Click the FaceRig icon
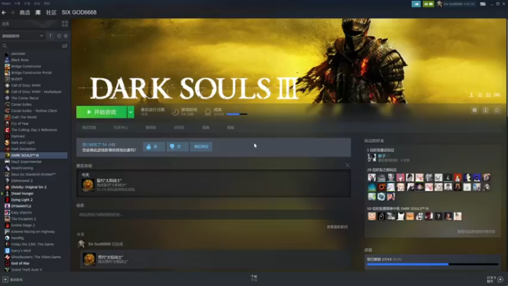This screenshot has height=286, width=508. 7,238
